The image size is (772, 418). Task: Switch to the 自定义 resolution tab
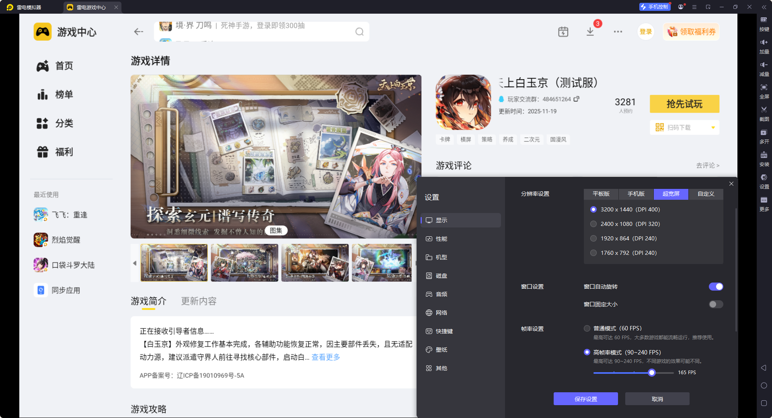[706, 194]
